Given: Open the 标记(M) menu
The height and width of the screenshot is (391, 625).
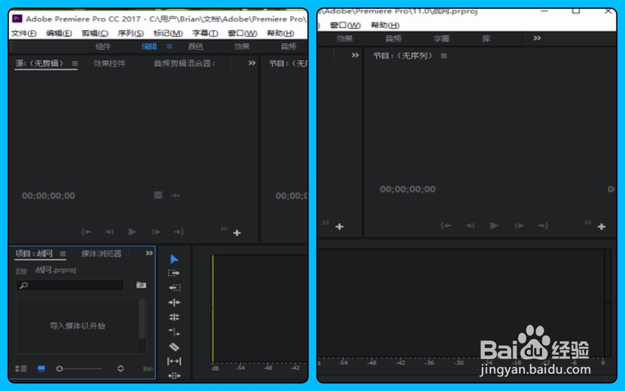Looking at the screenshot, I should 167,34.
